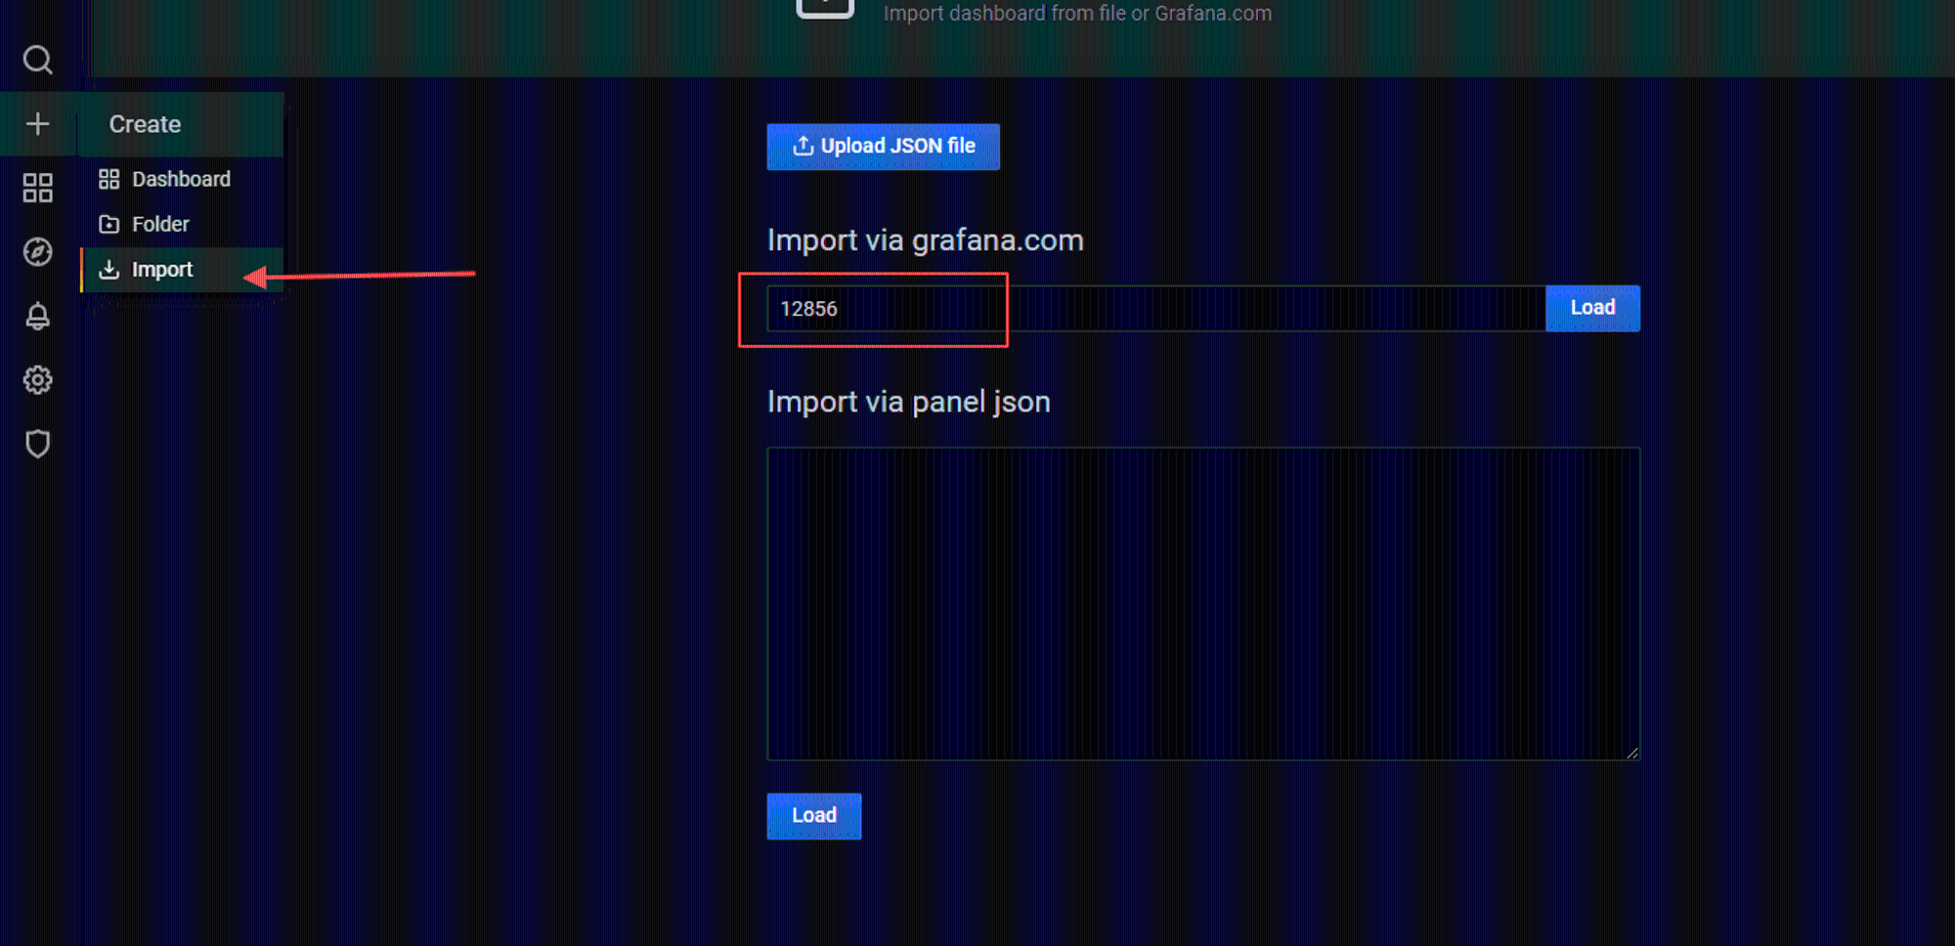Click the Dashboard grid icon in Create menu
Viewport: 1955px width, 946px height.
(x=109, y=179)
